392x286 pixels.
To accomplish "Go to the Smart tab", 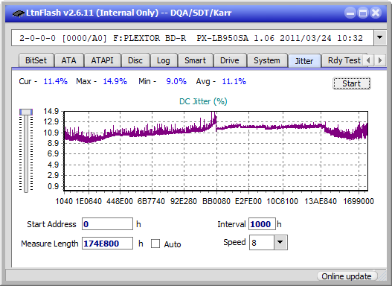I will pyautogui.click(x=195, y=60).
